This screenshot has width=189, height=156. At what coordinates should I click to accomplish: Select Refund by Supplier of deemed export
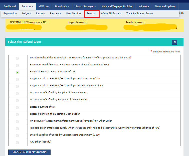tap(17, 94)
